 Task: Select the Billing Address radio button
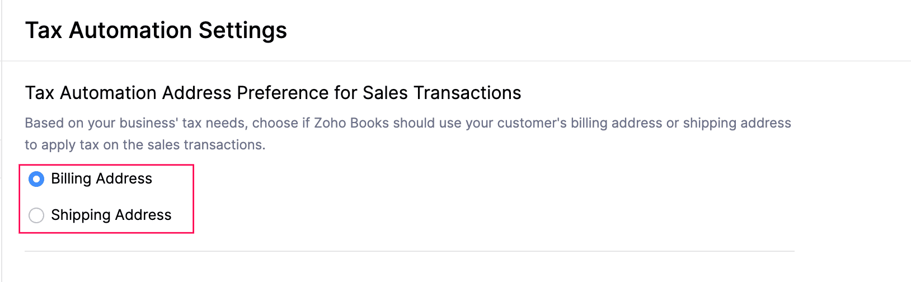point(36,179)
